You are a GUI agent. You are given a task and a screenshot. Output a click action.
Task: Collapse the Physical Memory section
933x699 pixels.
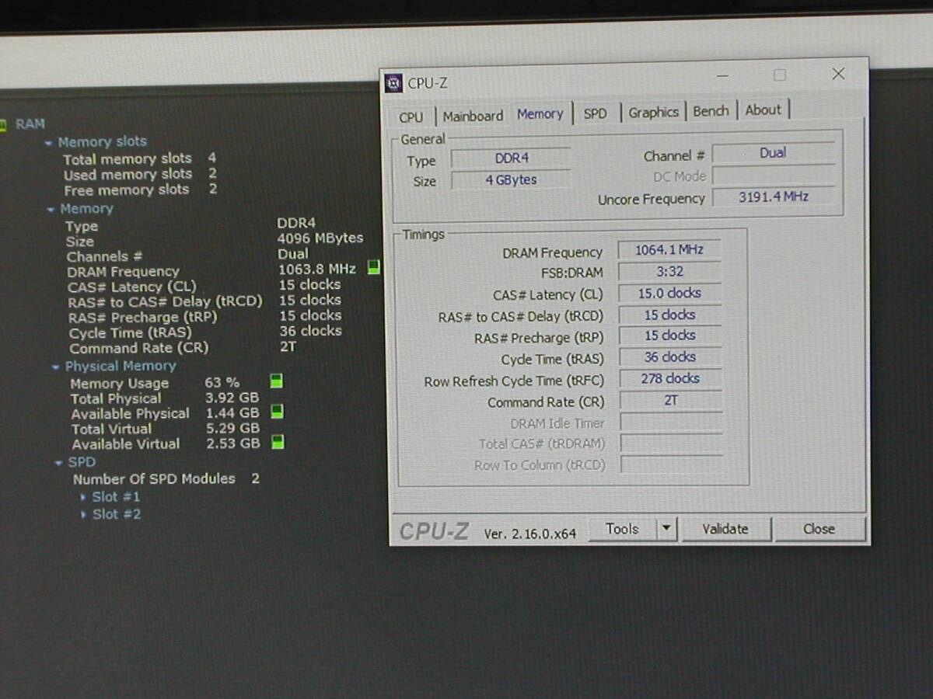coord(56,367)
